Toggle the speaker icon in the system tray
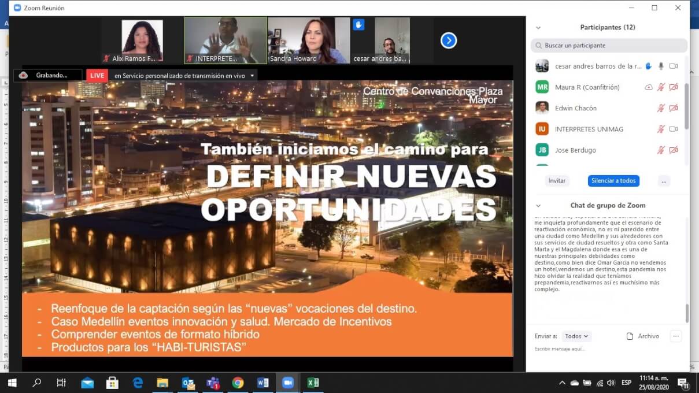This screenshot has height=393, width=699. [610, 383]
